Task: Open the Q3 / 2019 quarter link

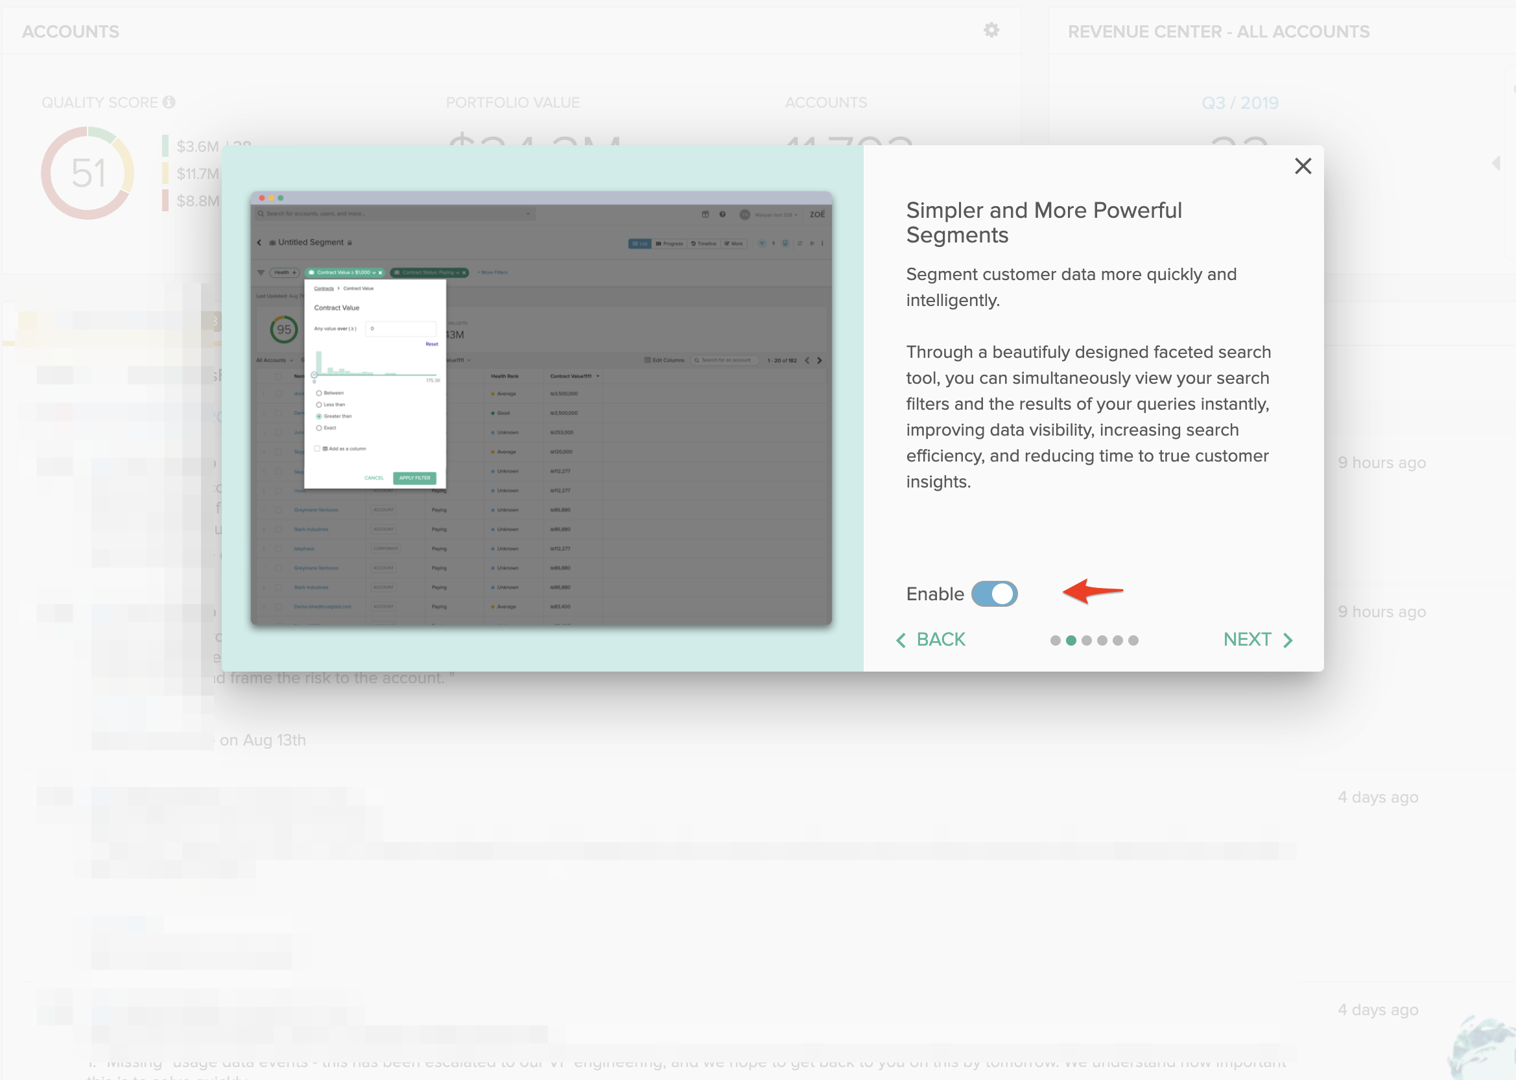Action: click(1240, 103)
